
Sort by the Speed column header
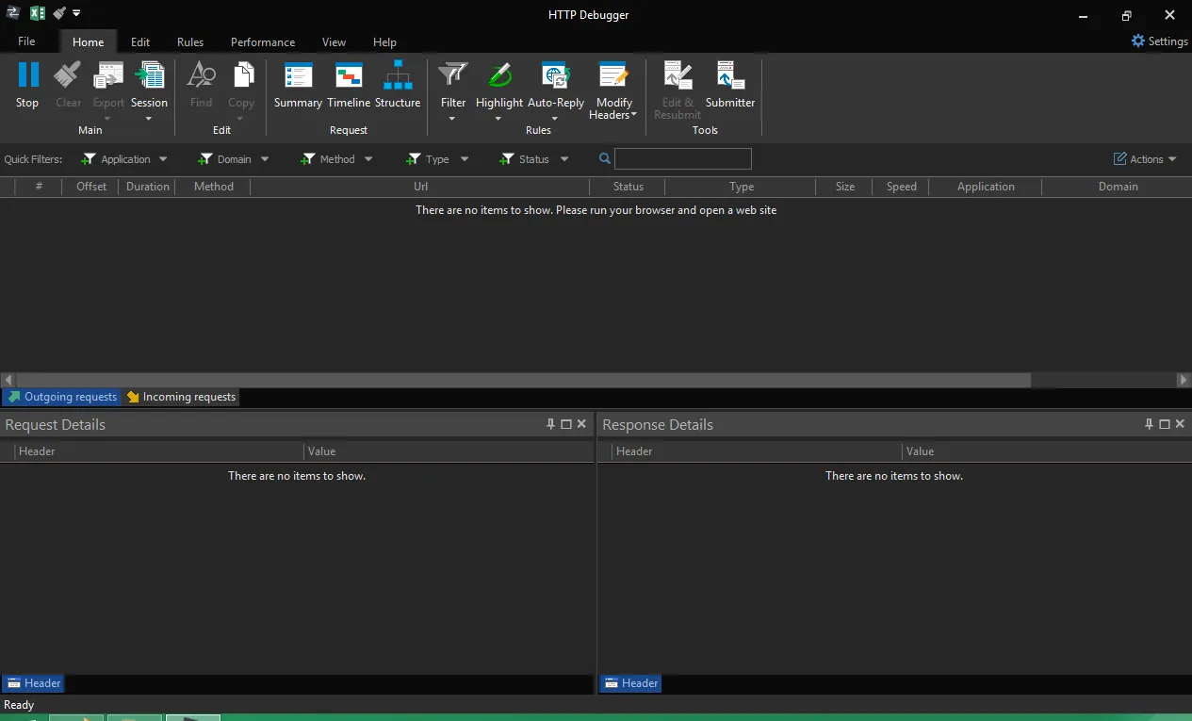pyautogui.click(x=901, y=187)
